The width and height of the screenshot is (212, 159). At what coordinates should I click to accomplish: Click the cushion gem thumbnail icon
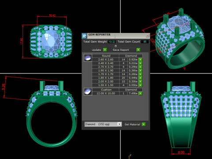tap(88, 91)
